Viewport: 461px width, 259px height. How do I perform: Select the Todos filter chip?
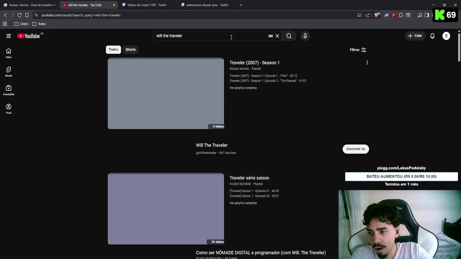[113, 50]
